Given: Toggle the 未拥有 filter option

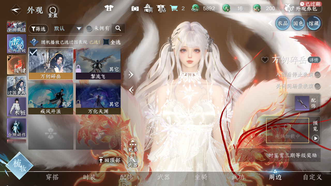Looking at the screenshot, I should click(89, 28).
